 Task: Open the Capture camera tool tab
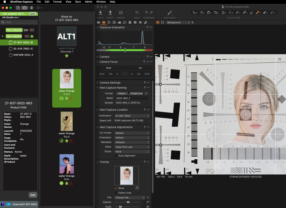104,22
